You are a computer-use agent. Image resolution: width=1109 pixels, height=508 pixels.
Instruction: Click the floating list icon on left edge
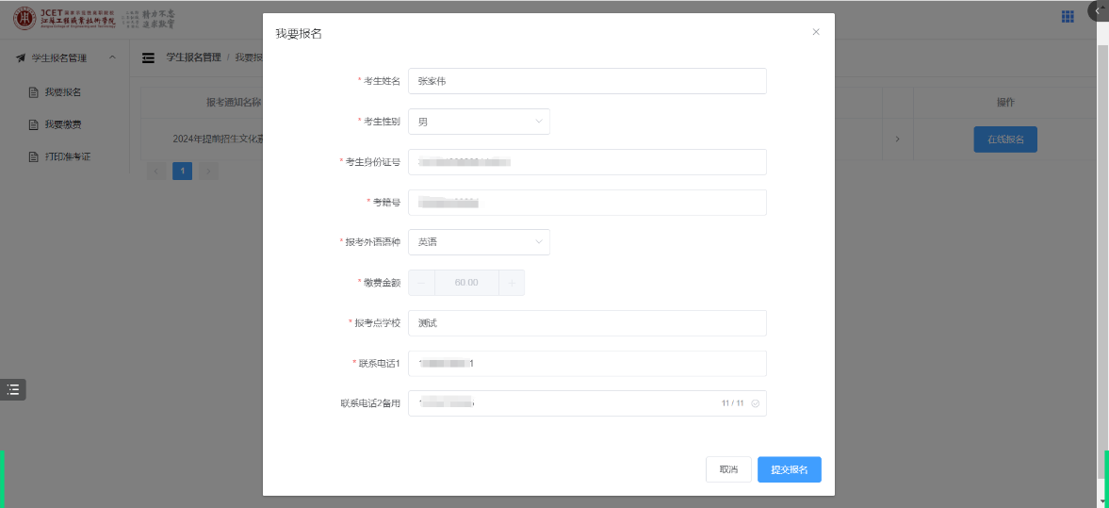[13, 389]
